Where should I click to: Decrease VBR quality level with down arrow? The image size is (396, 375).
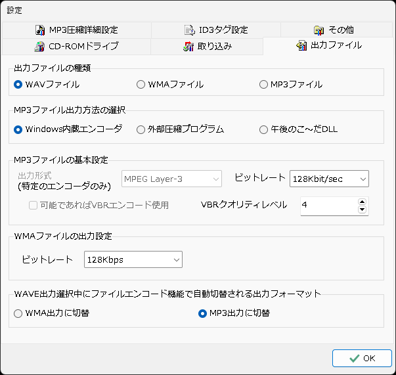[362, 210]
